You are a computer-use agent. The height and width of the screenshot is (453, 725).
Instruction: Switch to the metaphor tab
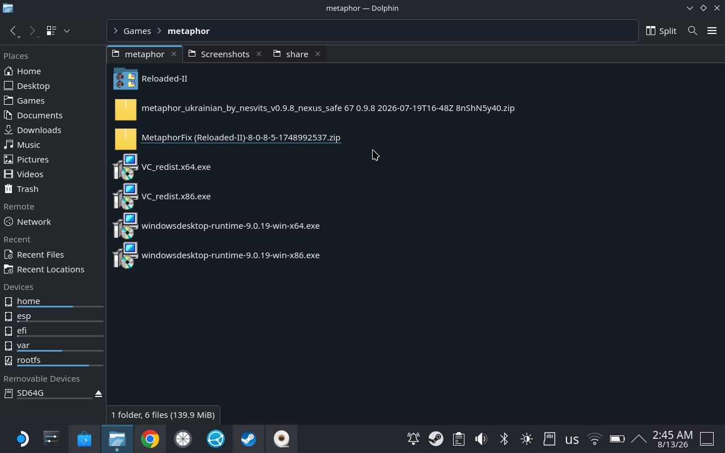coord(144,54)
